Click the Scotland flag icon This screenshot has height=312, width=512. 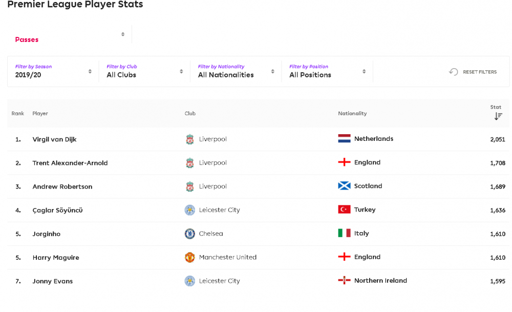(344, 186)
